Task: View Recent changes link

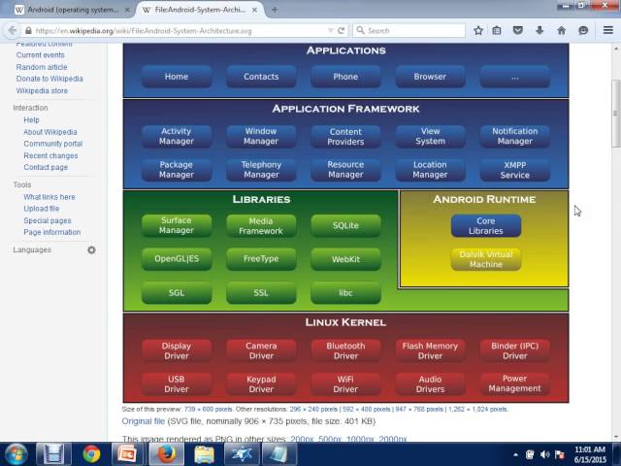Action: click(50, 155)
